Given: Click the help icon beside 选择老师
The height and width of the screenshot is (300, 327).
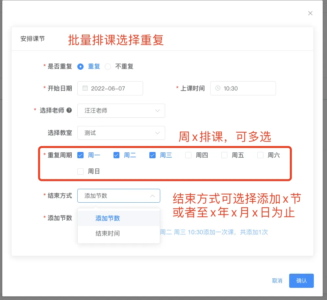Looking at the screenshot, I should coord(69,111).
